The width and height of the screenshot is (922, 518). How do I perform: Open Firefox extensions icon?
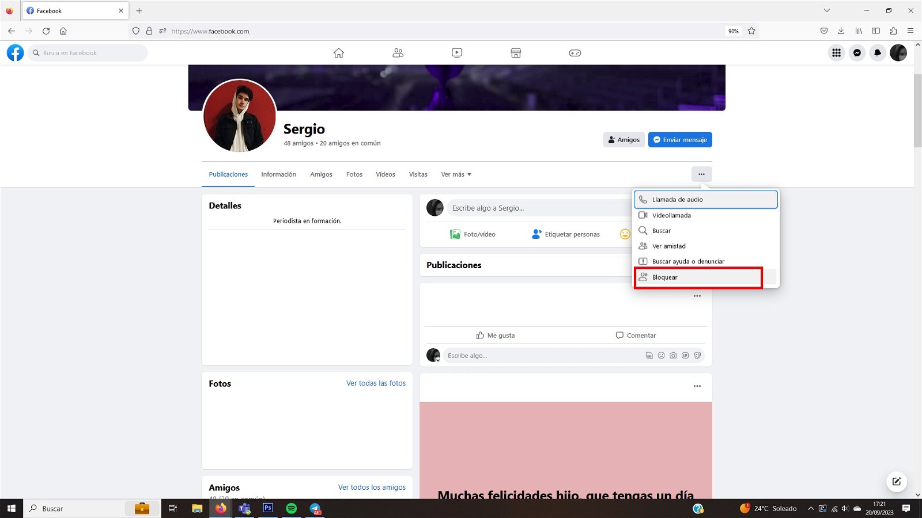[x=893, y=31]
